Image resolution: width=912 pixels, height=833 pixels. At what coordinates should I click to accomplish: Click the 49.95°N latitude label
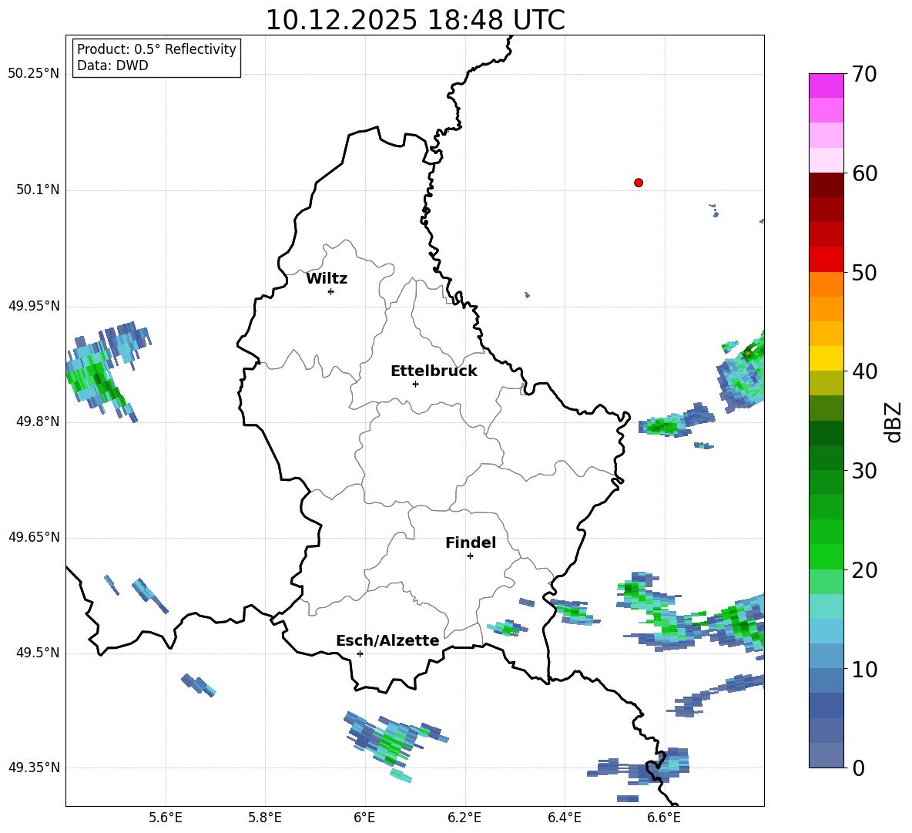click(34, 307)
